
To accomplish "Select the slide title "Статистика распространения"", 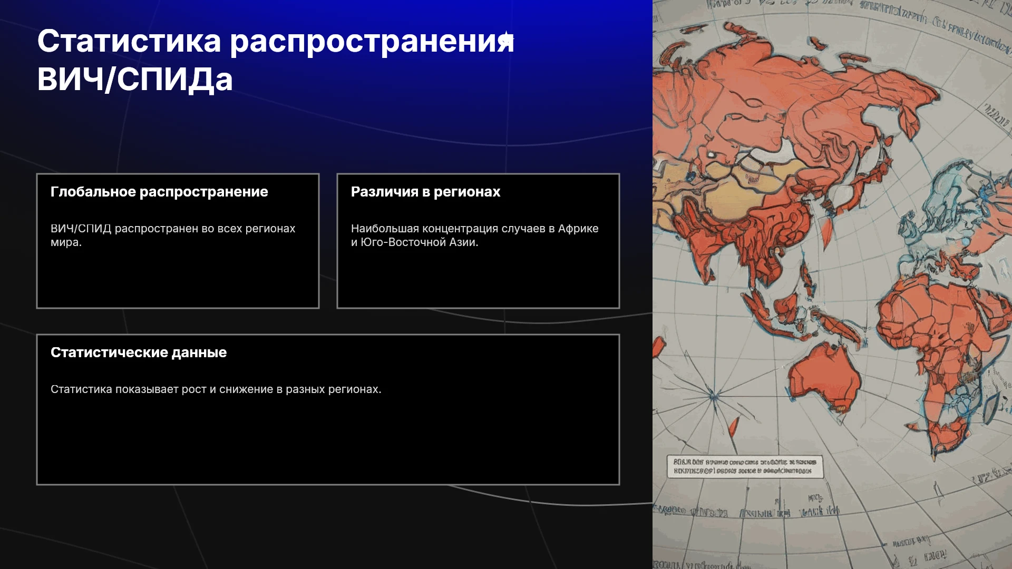I will click(276, 41).
